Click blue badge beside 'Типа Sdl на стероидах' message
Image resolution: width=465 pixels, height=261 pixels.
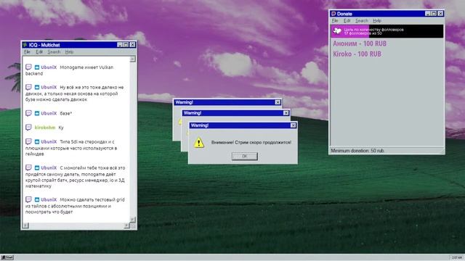tap(37, 142)
